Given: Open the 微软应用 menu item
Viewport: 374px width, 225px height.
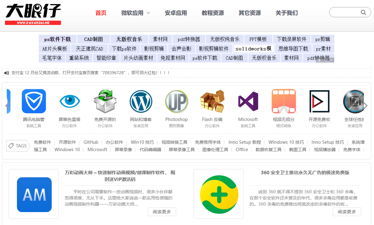Looking at the screenshot, I should [x=132, y=13].
